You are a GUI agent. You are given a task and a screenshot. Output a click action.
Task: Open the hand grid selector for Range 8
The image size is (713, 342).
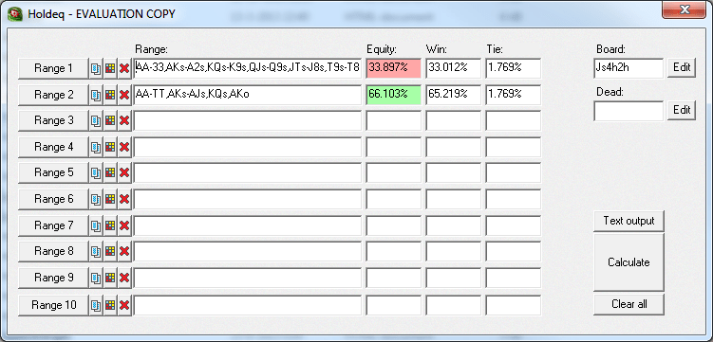110,251
